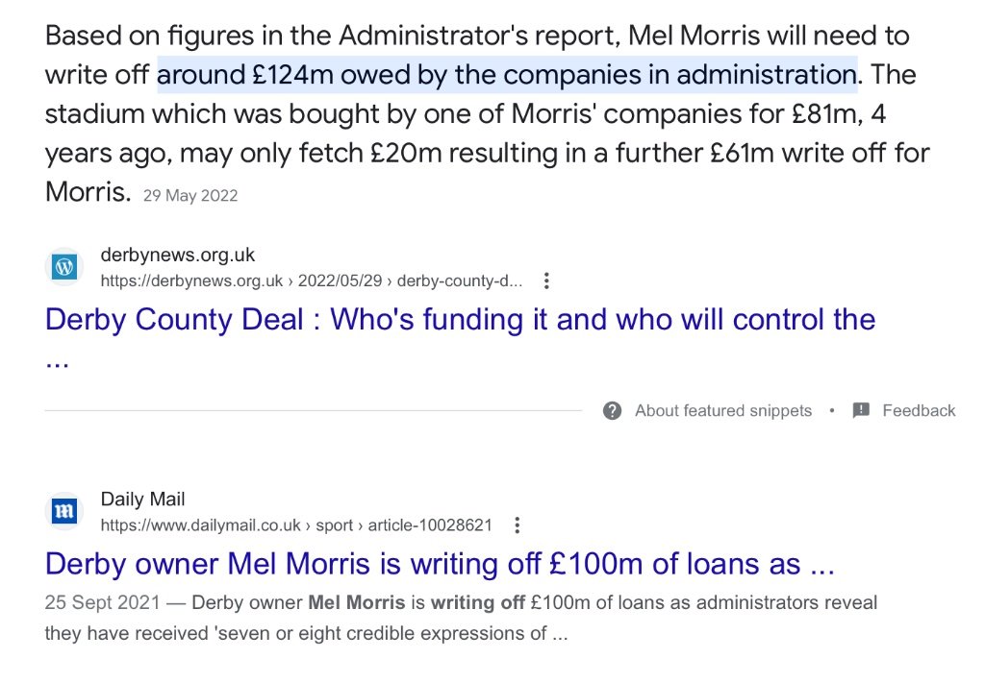Click the Daily Mail site name
985x683 pixels.
coord(142,500)
